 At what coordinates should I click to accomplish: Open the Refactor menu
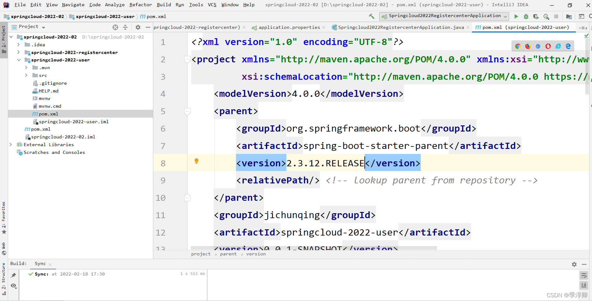coord(141,5)
